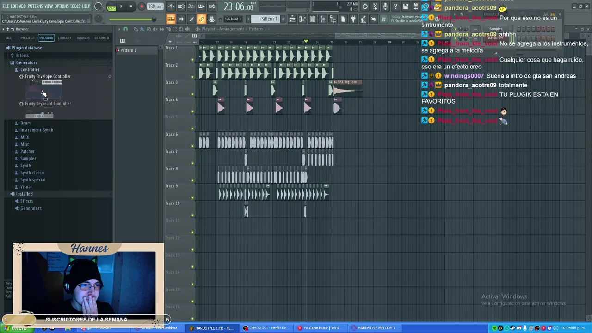Click the metronome icon
This screenshot has width=592, height=333.
pos(171,6)
